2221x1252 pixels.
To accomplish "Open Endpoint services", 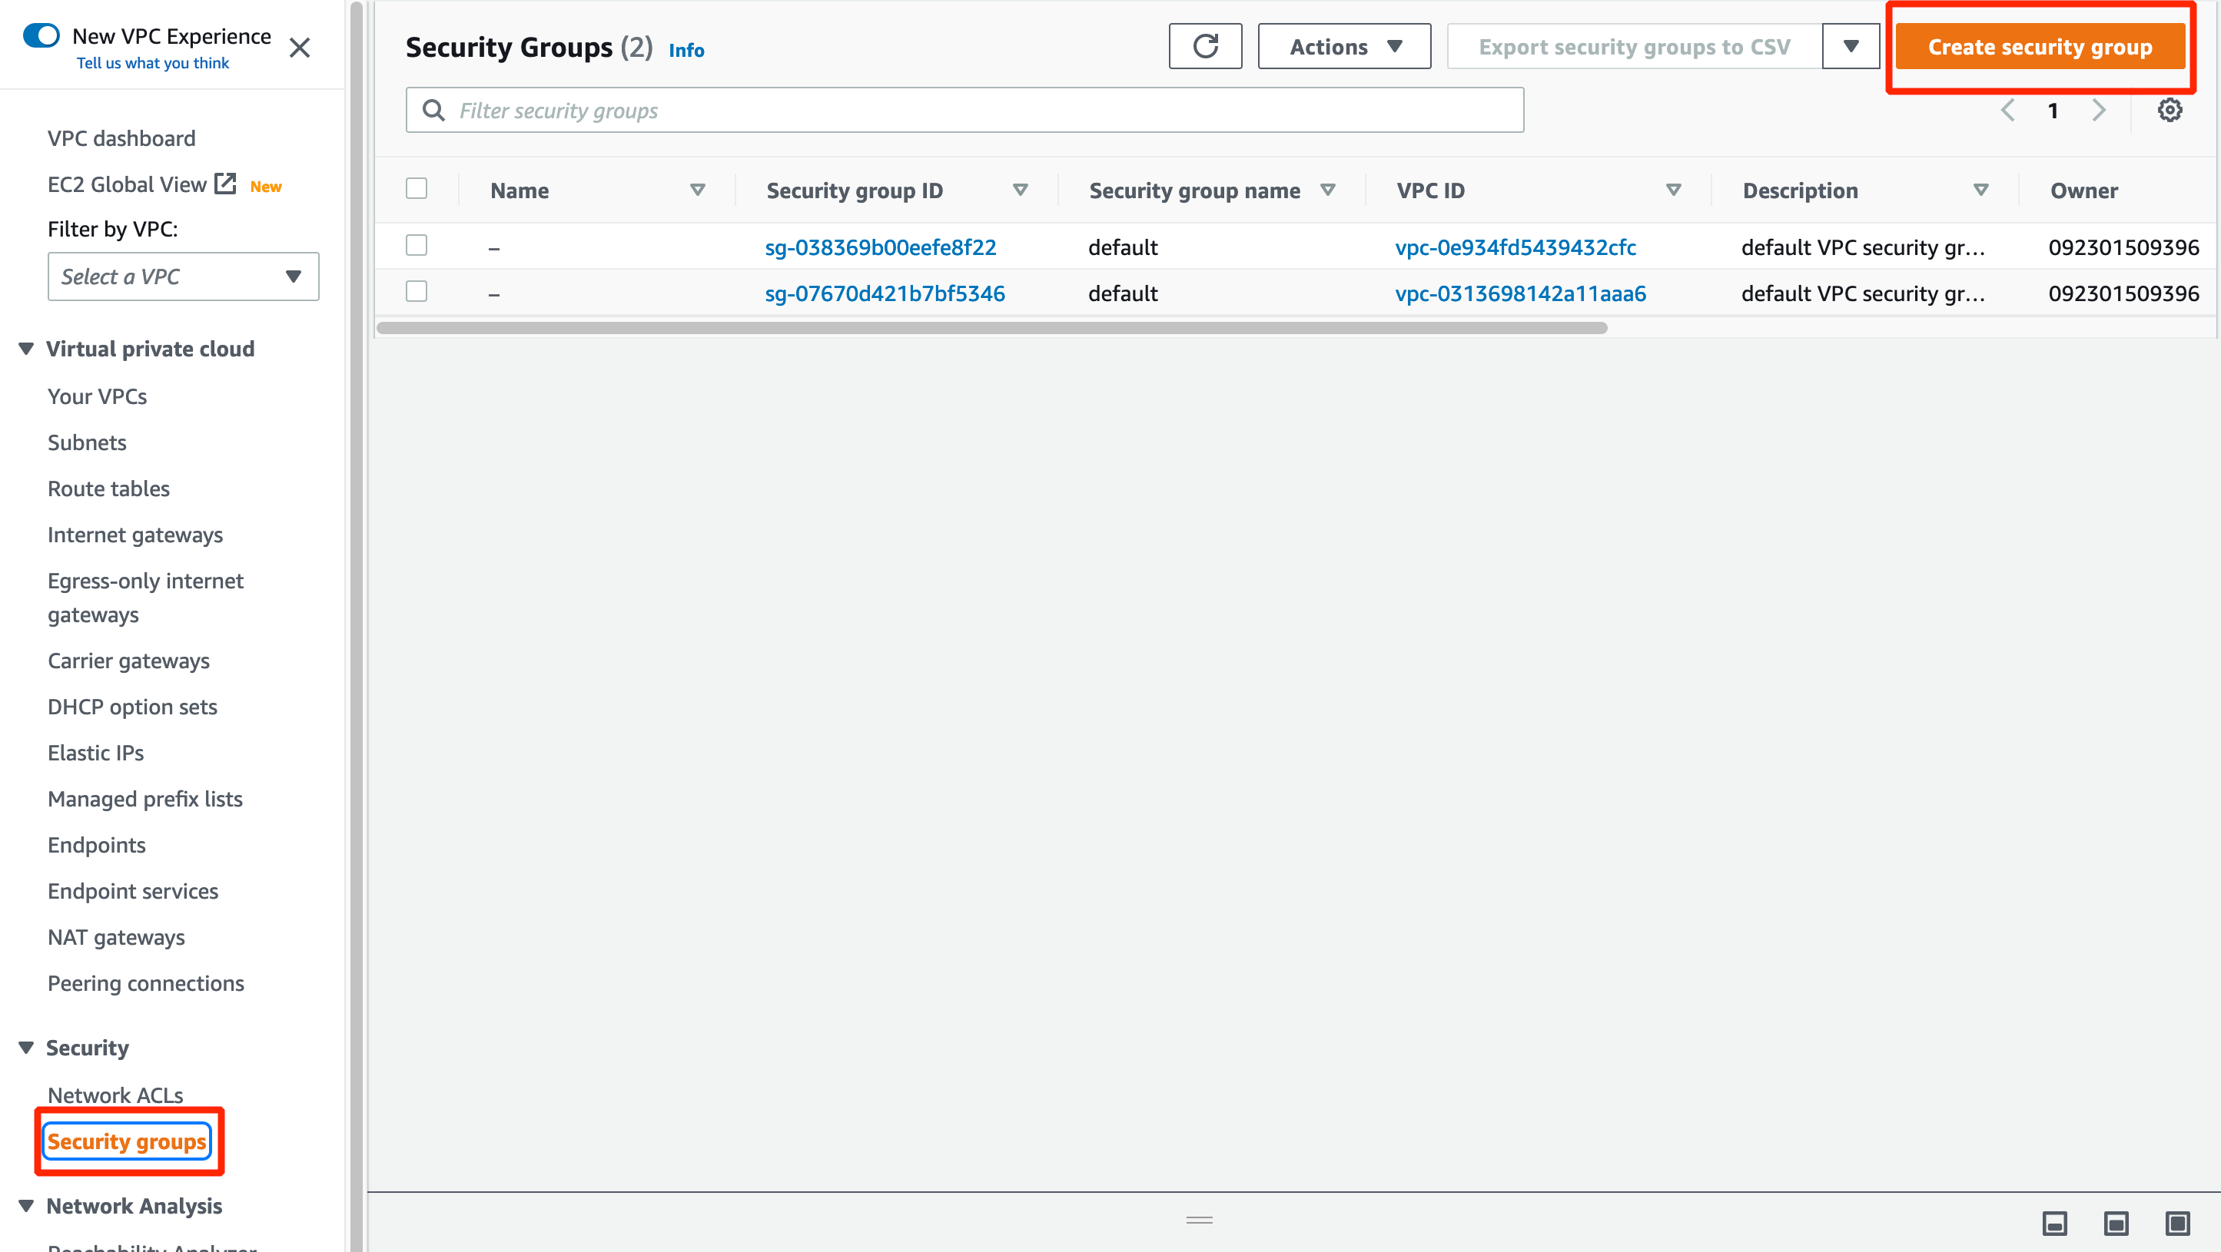I will coord(134,892).
